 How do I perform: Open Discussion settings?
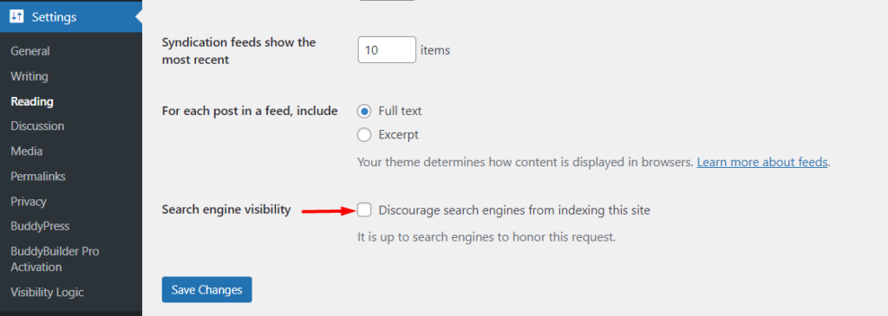tap(37, 126)
